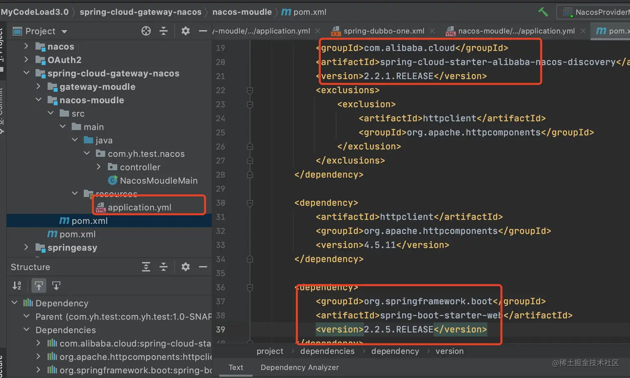Image resolution: width=630 pixels, height=378 pixels.
Task: Collapse the main folder
Action: (x=62, y=126)
